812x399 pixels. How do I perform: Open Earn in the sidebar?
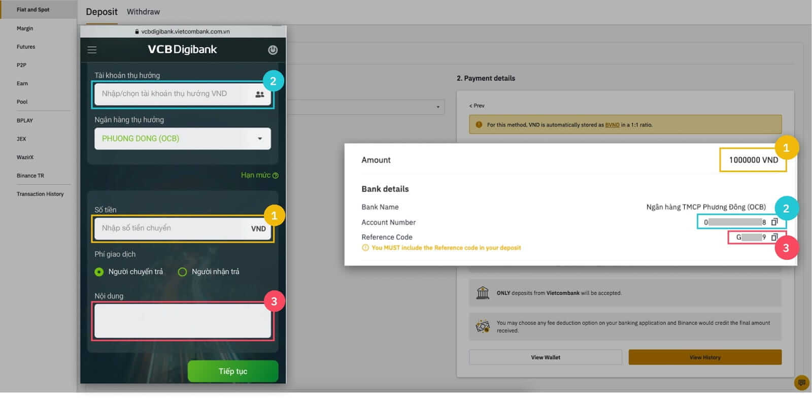coord(22,83)
